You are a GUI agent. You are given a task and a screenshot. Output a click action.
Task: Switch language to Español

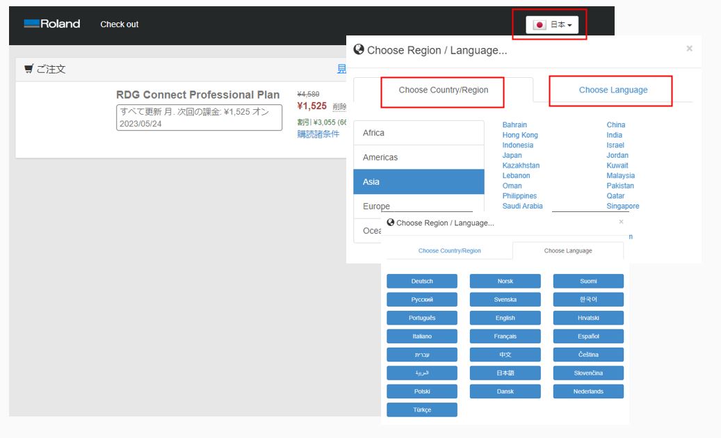(588, 336)
